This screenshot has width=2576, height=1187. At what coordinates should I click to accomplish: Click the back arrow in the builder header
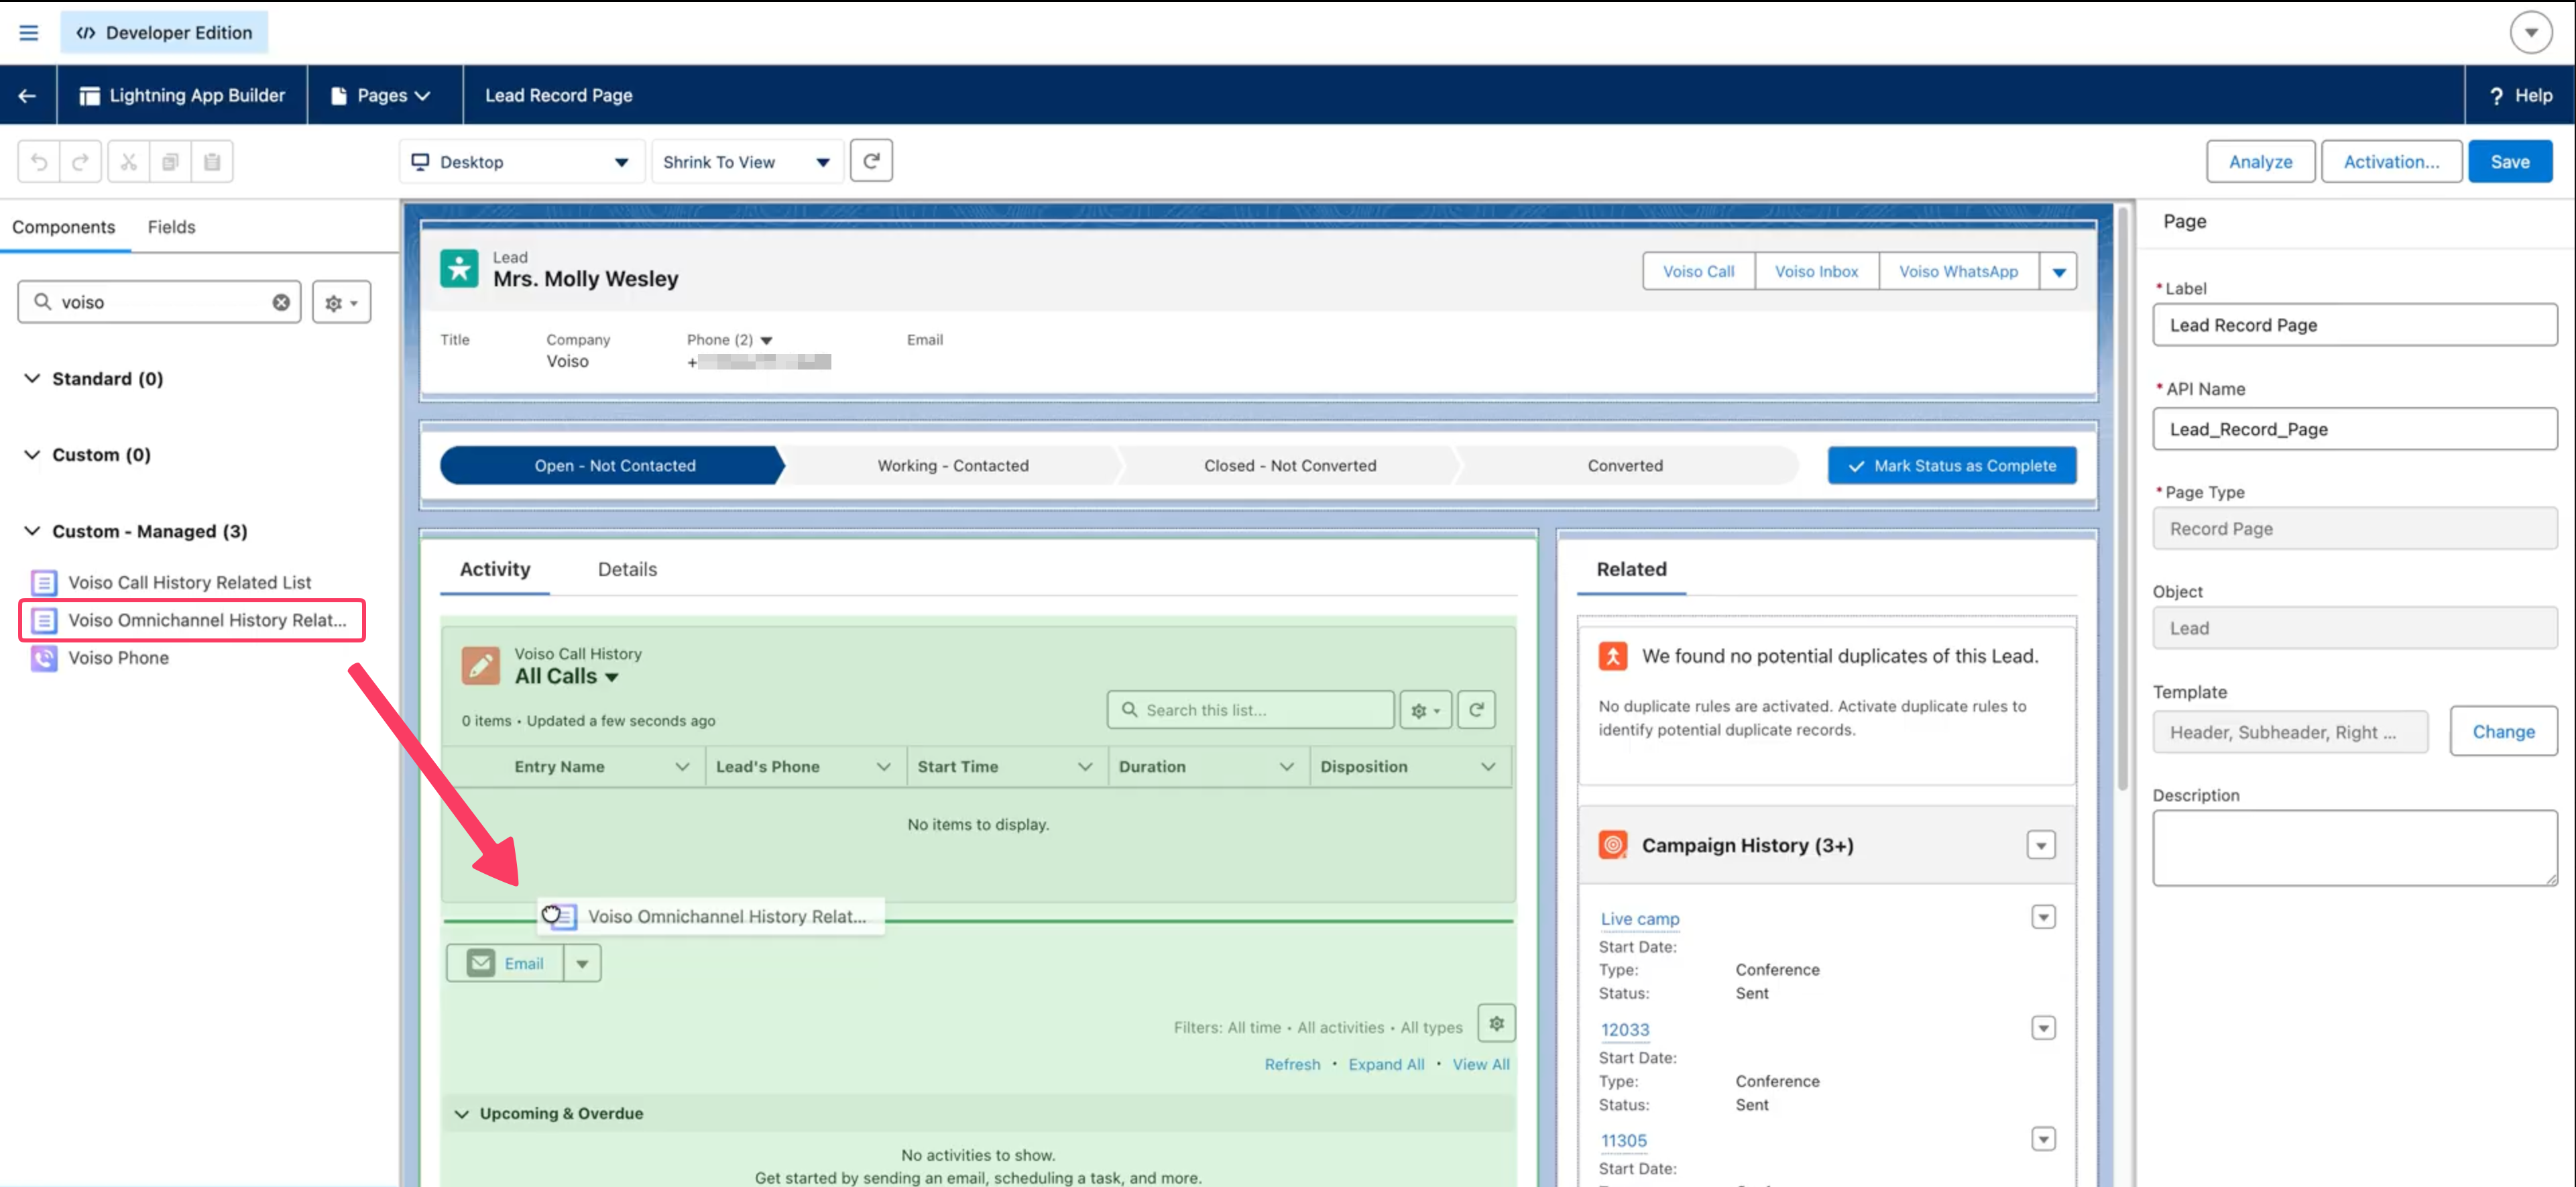point(27,95)
